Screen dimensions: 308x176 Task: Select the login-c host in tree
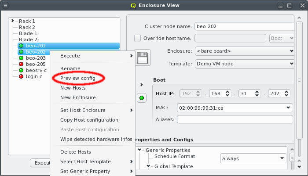point(33,76)
